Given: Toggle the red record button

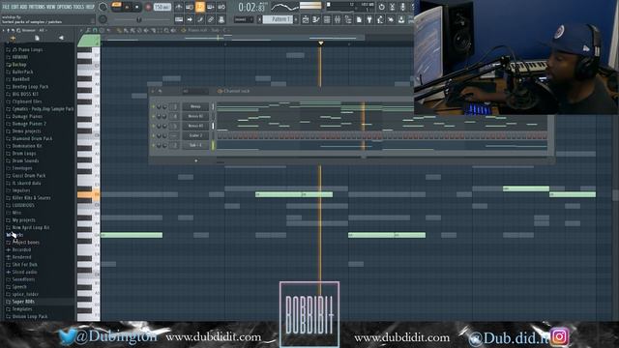Looking at the screenshot, I should coord(148,7).
